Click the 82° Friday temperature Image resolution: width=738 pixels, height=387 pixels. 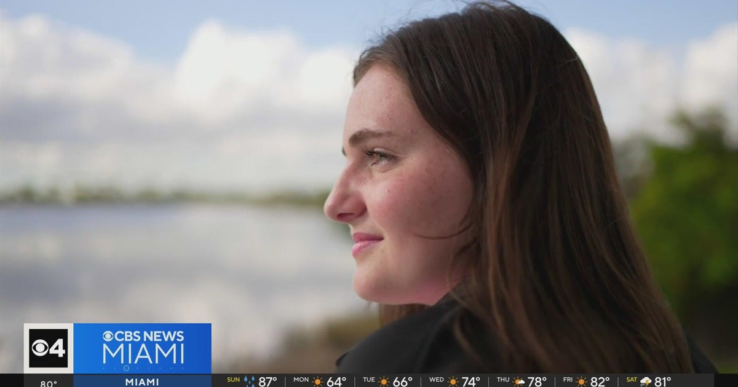pyautogui.click(x=600, y=381)
